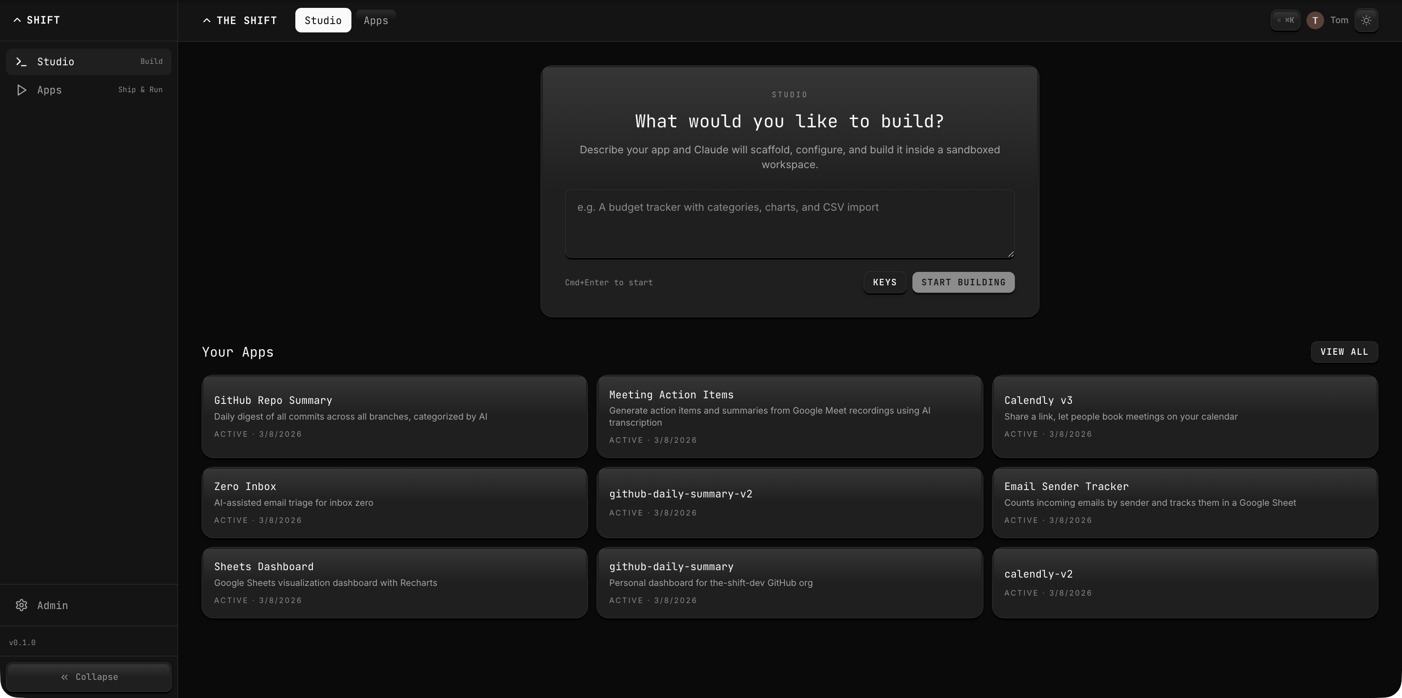Click VIEW ALL above your apps

[1345, 352]
